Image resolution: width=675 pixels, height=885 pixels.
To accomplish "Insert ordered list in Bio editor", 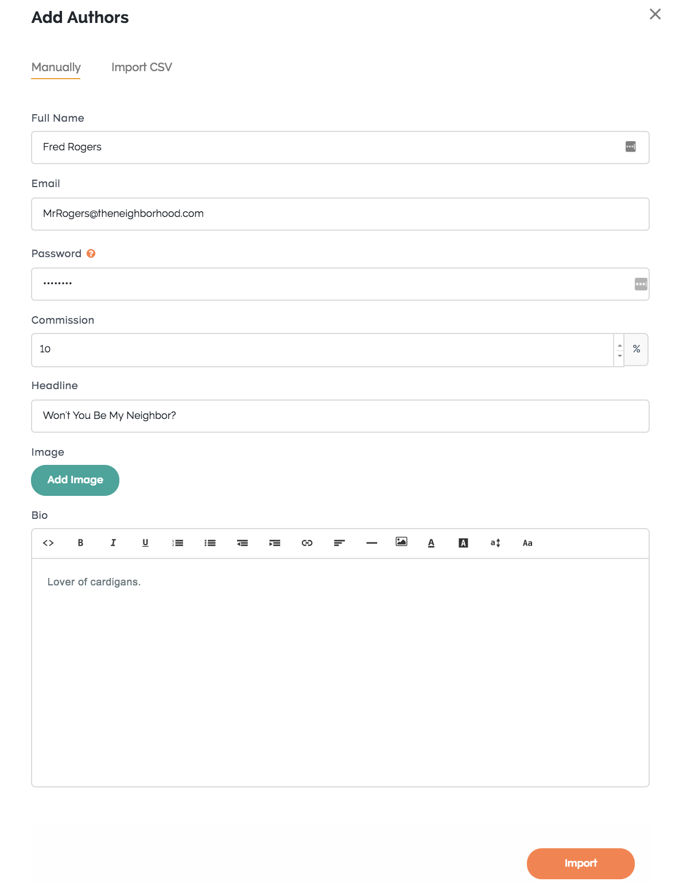I will (178, 543).
